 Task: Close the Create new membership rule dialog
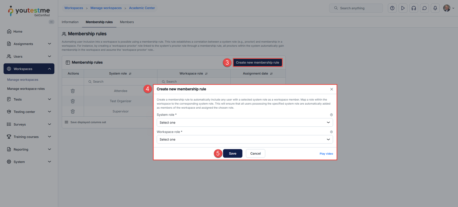tap(331, 89)
